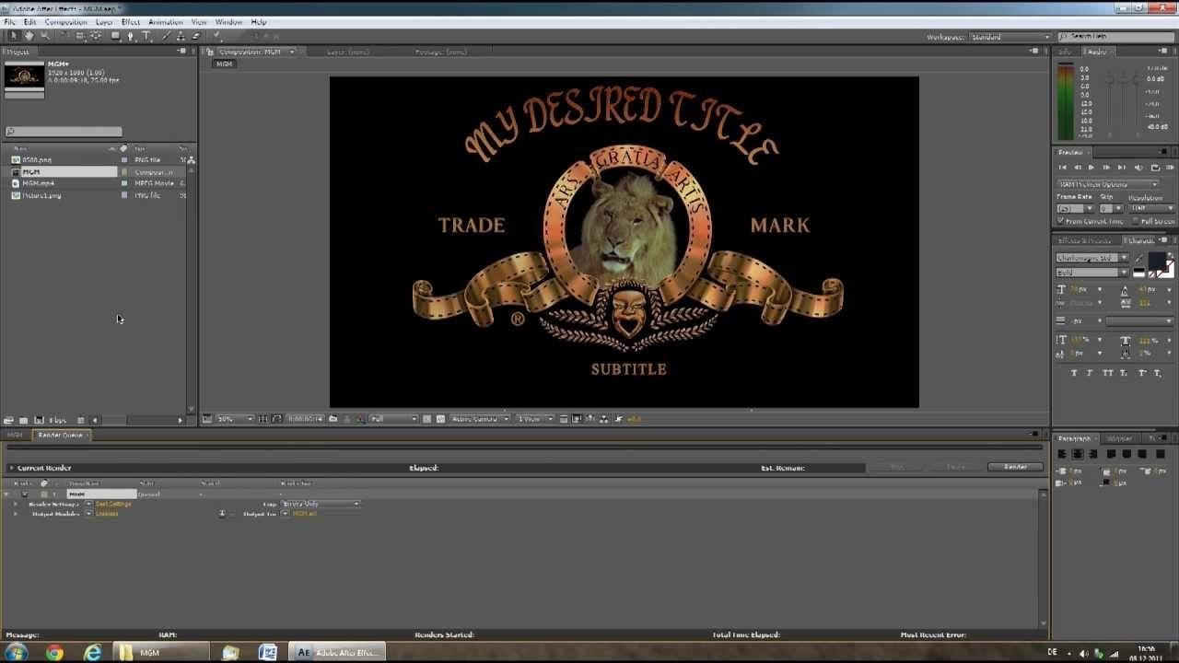Mute audio in the Preview panel
The width and height of the screenshot is (1179, 663).
coord(1138,167)
